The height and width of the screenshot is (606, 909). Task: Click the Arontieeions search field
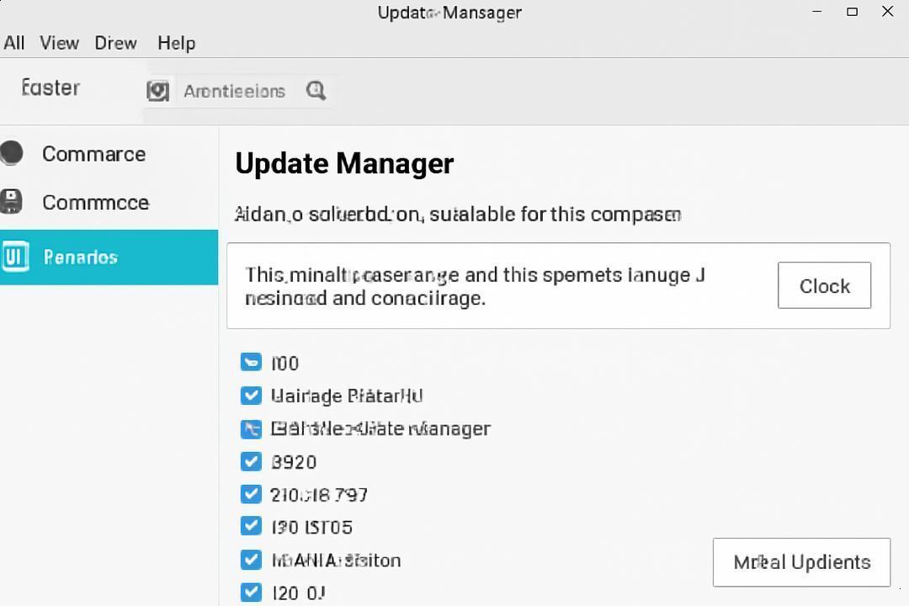click(239, 91)
